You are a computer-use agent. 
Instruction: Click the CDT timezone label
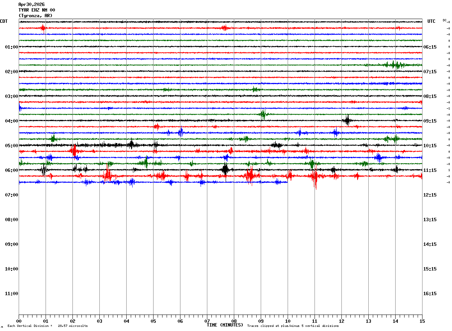point(4,21)
